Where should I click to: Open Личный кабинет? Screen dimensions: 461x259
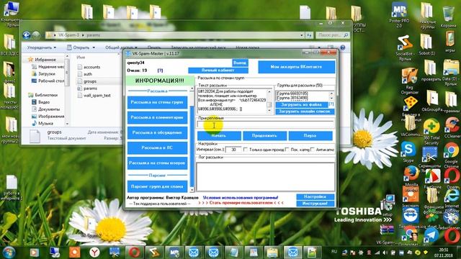[218, 71]
